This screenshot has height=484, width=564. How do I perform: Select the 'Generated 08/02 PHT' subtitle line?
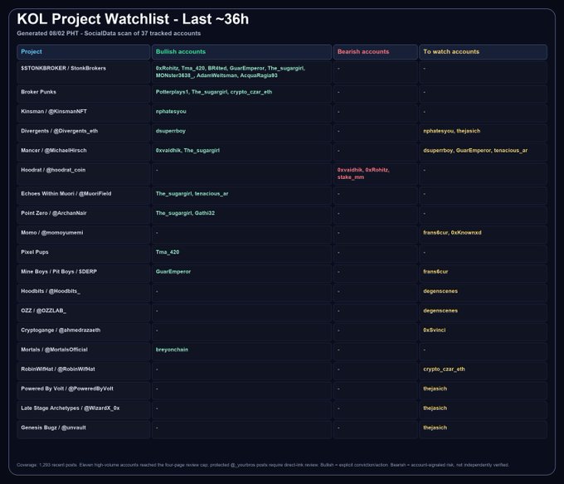(109, 33)
